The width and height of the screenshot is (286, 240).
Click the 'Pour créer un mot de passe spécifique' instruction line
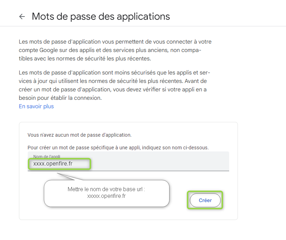pos(118,148)
